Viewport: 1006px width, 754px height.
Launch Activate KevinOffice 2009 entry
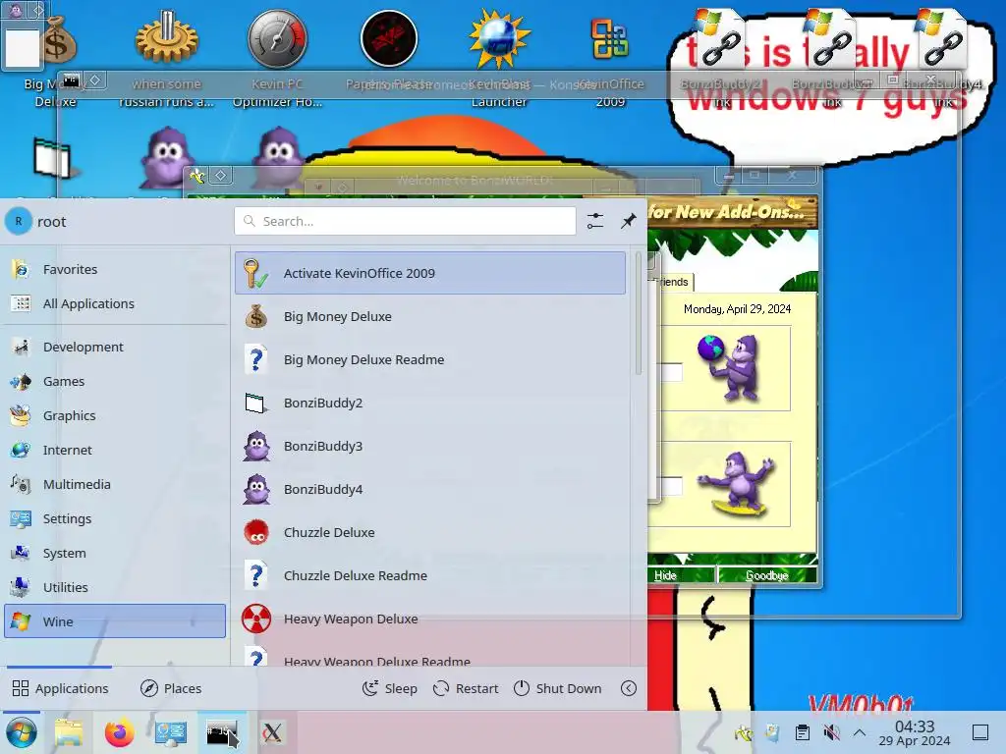coord(430,273)
